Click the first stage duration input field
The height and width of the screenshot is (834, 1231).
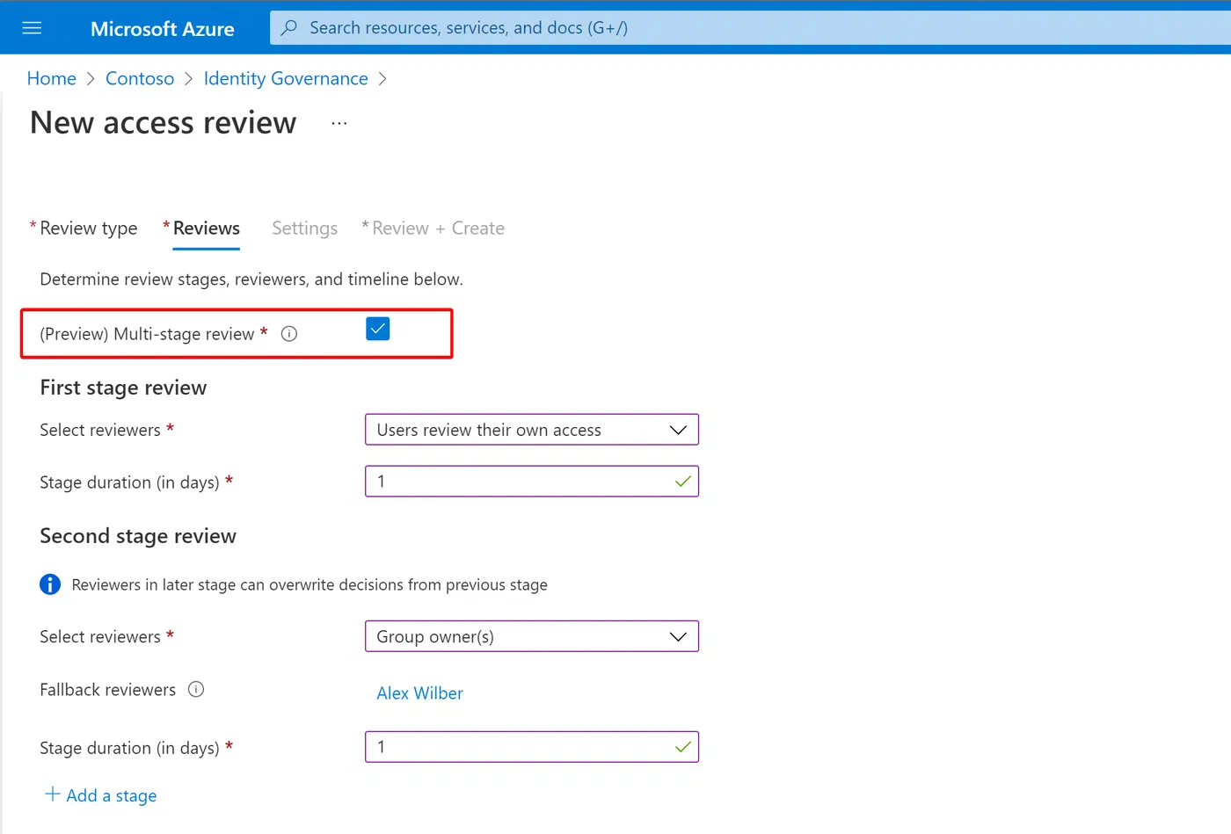pos(532,482)
